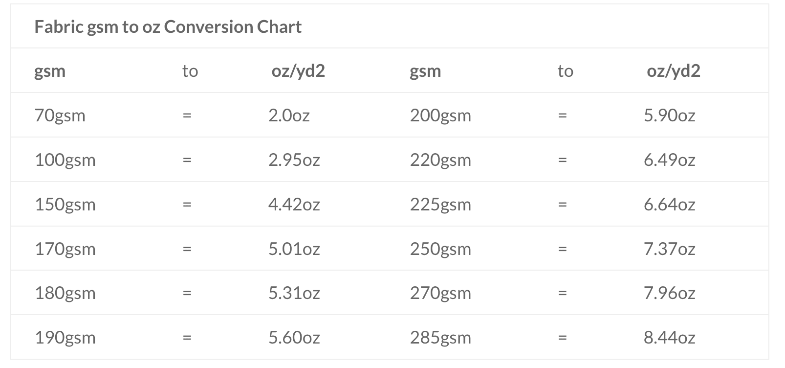Select the 7.37oz value
Image resolution: width=785 pixels, height=368 pixels.
coord(670,249)
